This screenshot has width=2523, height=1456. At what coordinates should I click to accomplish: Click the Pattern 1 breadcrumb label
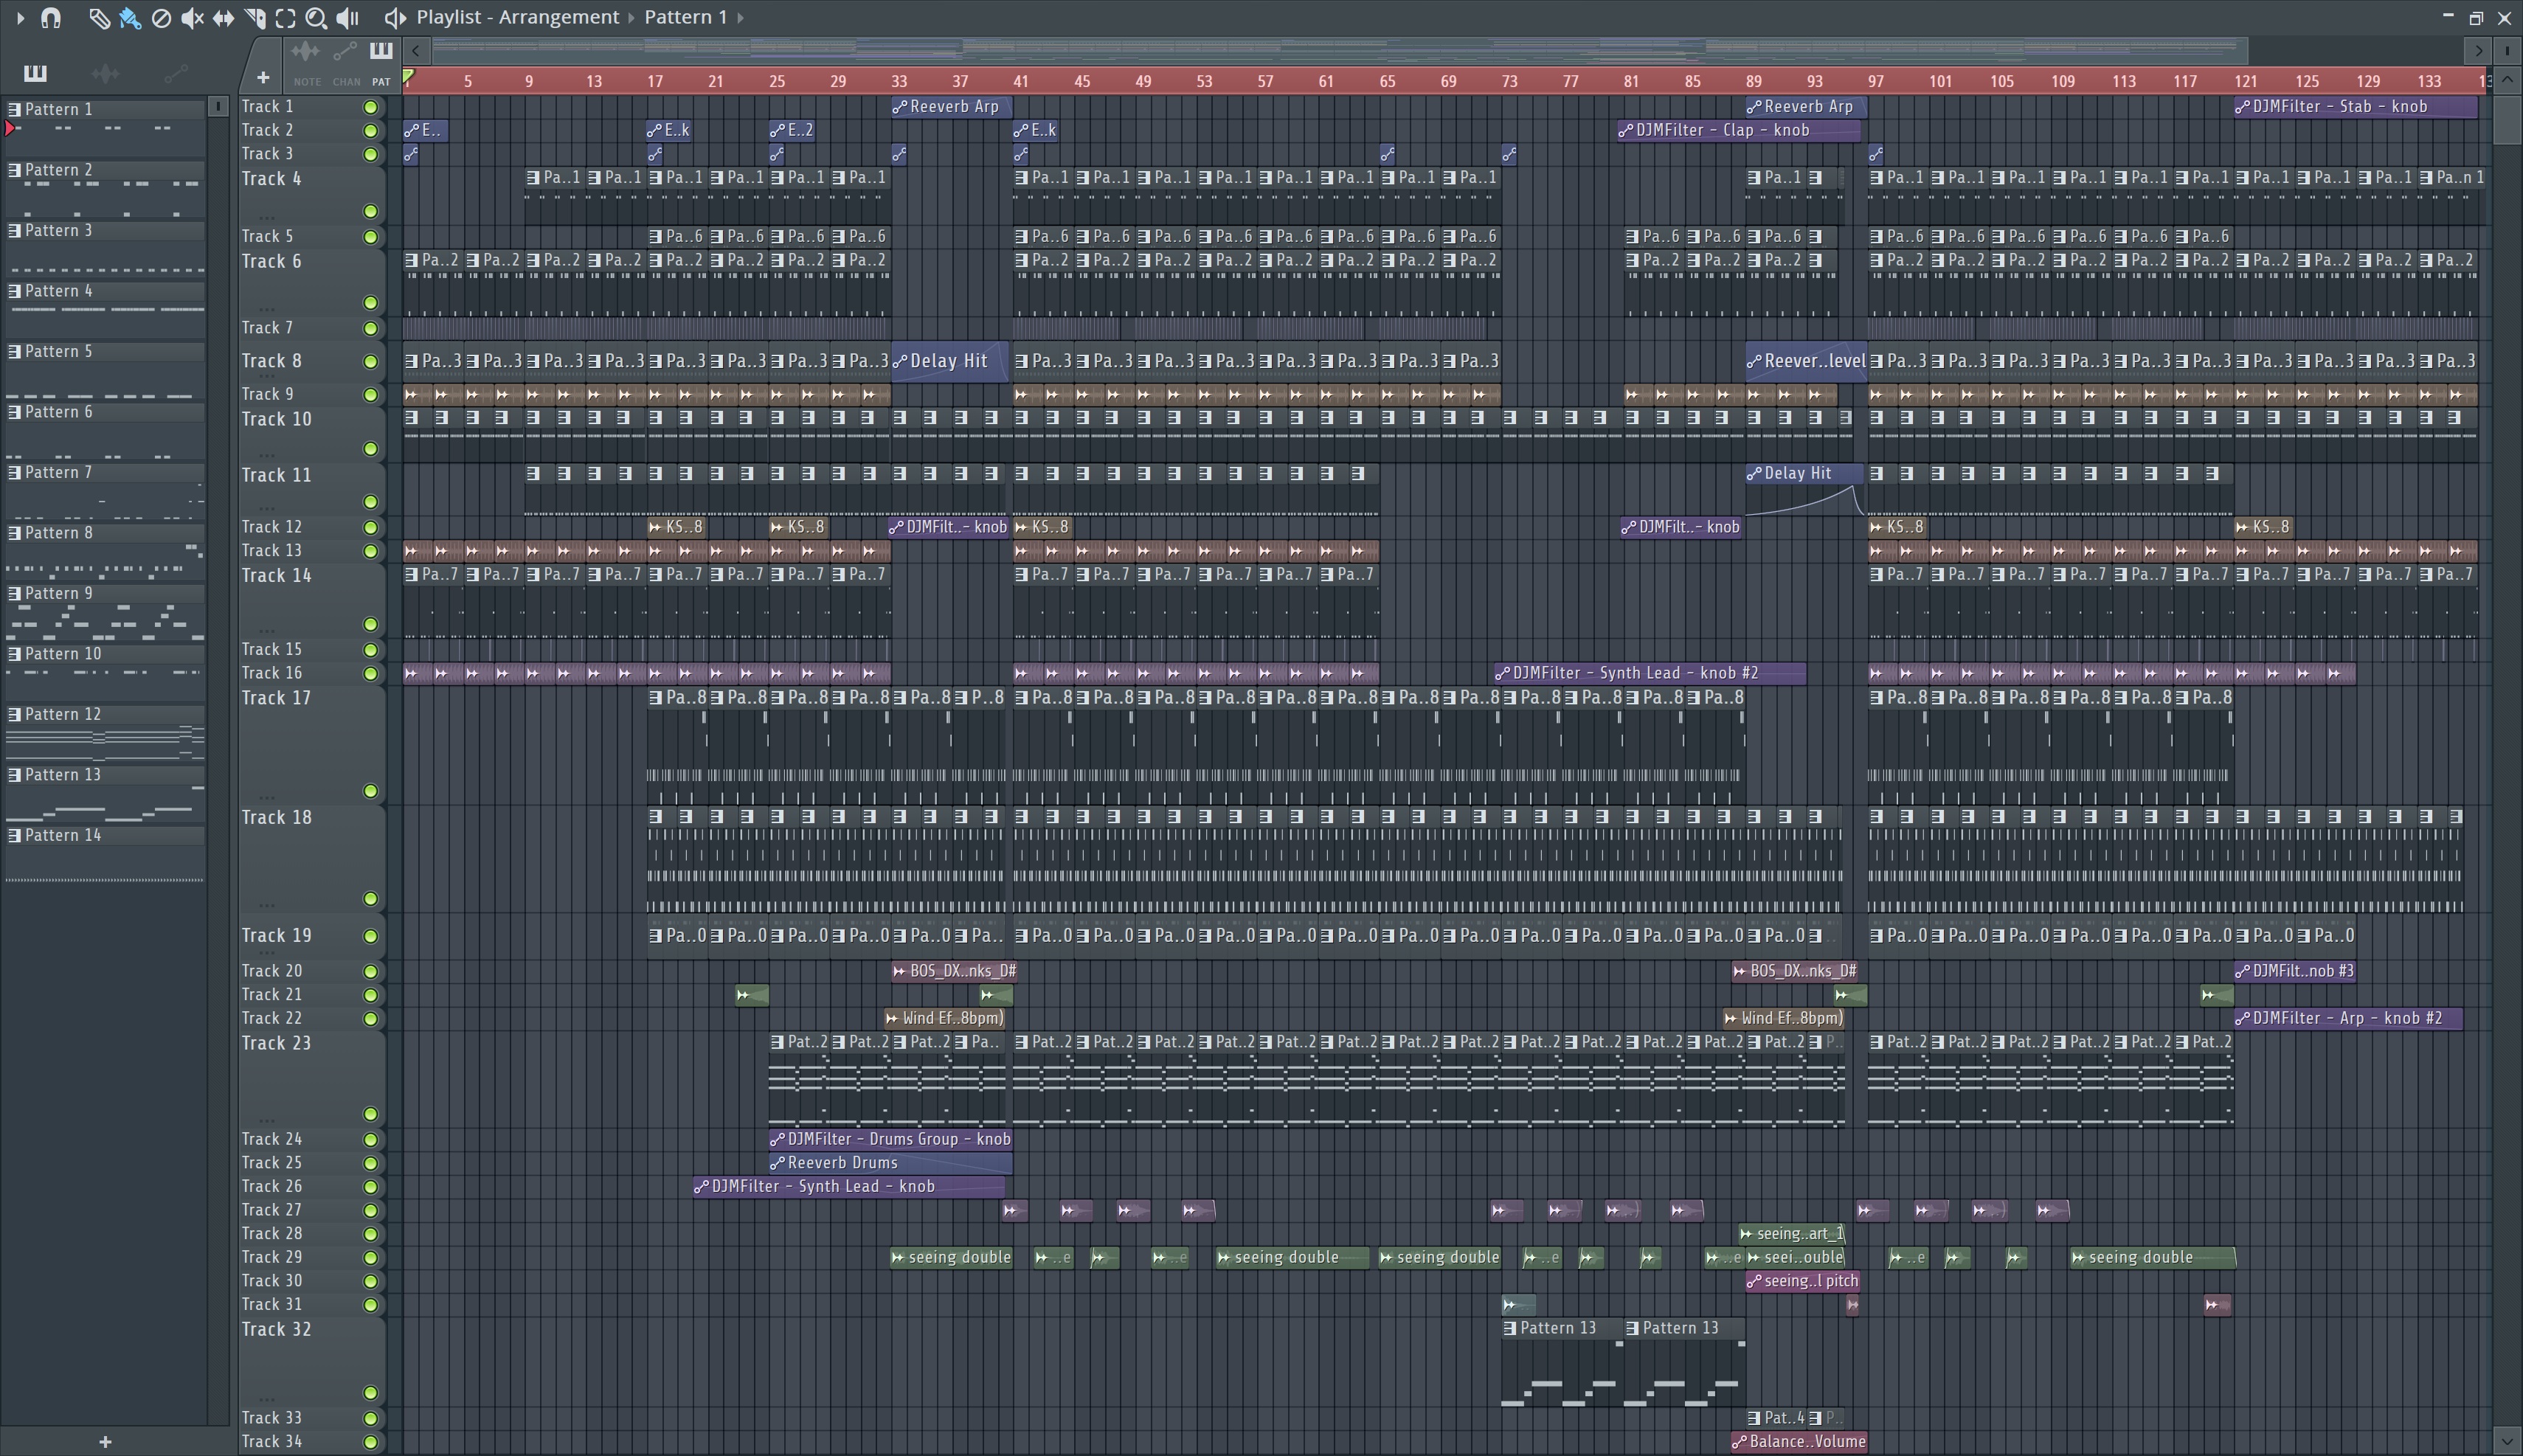click(x=686, y=17)
